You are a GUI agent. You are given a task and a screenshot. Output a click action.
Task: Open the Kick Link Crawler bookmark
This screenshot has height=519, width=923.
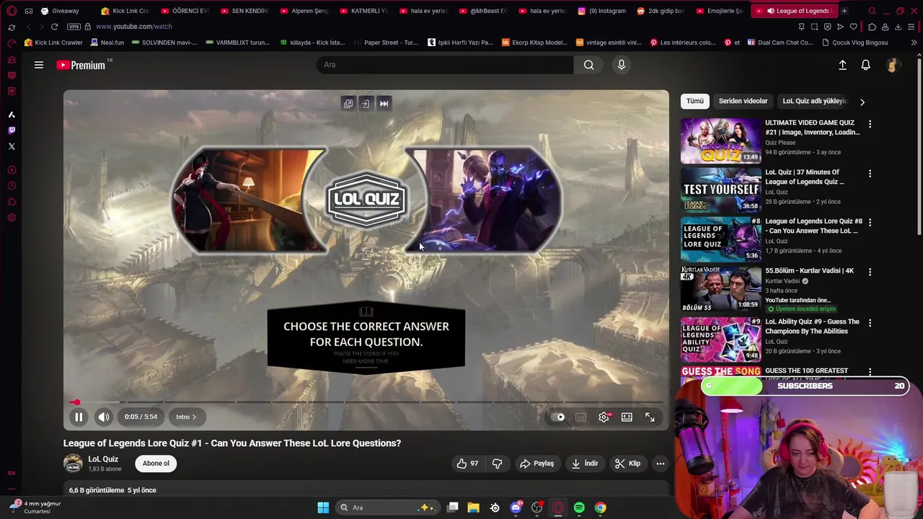[53, 43]
